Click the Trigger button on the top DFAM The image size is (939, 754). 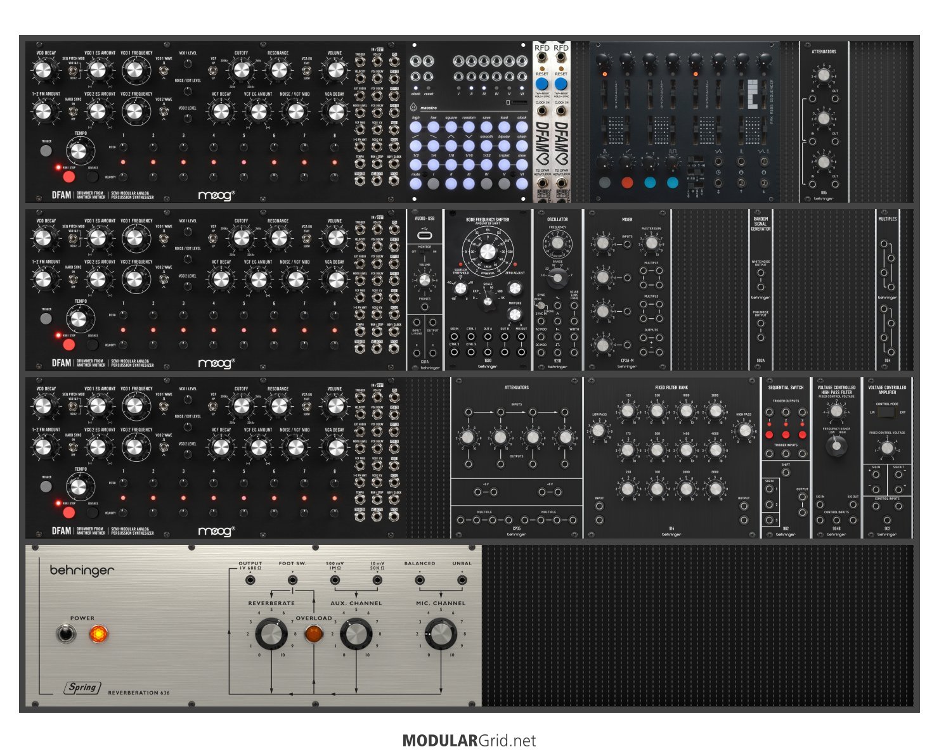tap(46, 151)
